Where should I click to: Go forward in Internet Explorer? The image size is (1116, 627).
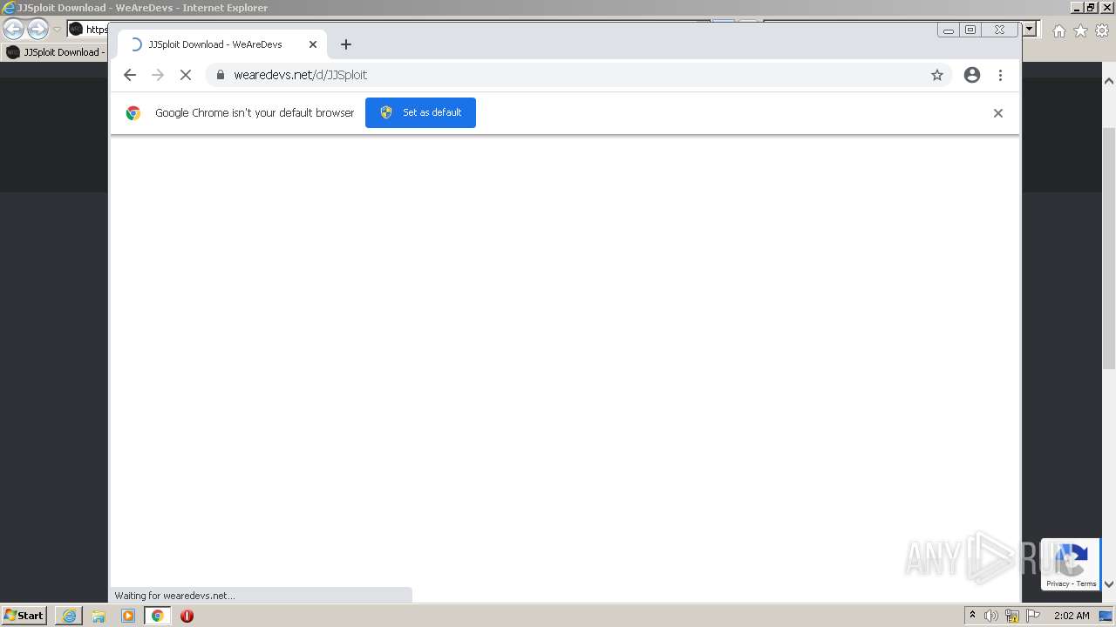click(37, 30)
